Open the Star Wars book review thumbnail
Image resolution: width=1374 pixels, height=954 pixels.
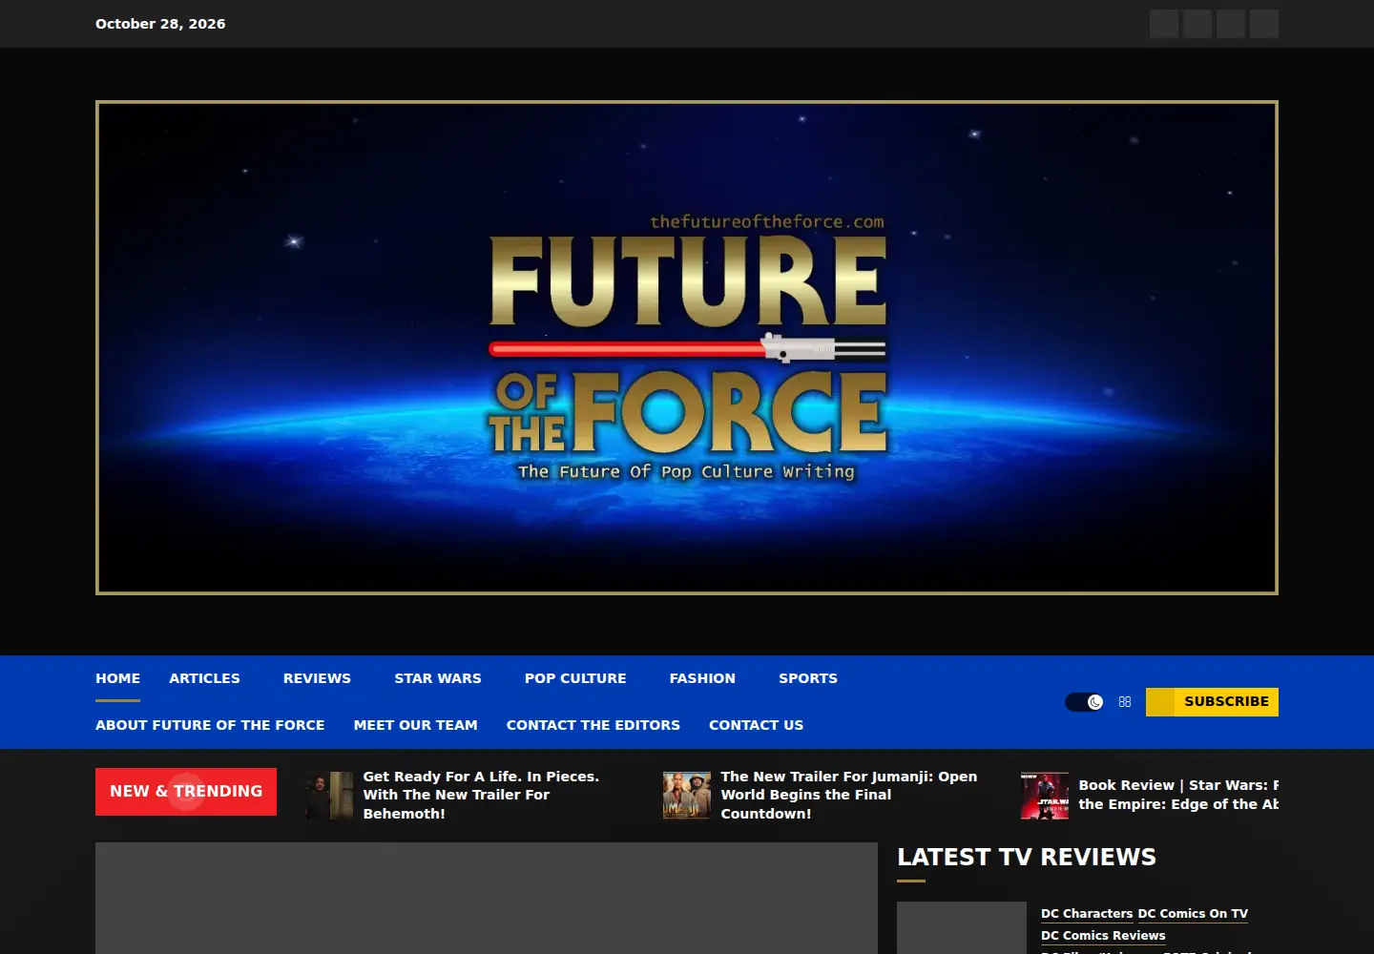[1045, 796]
